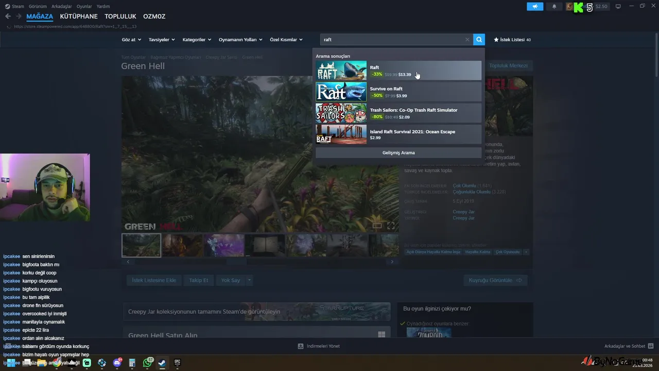Switch to the MAĞAZA tab

40,16
